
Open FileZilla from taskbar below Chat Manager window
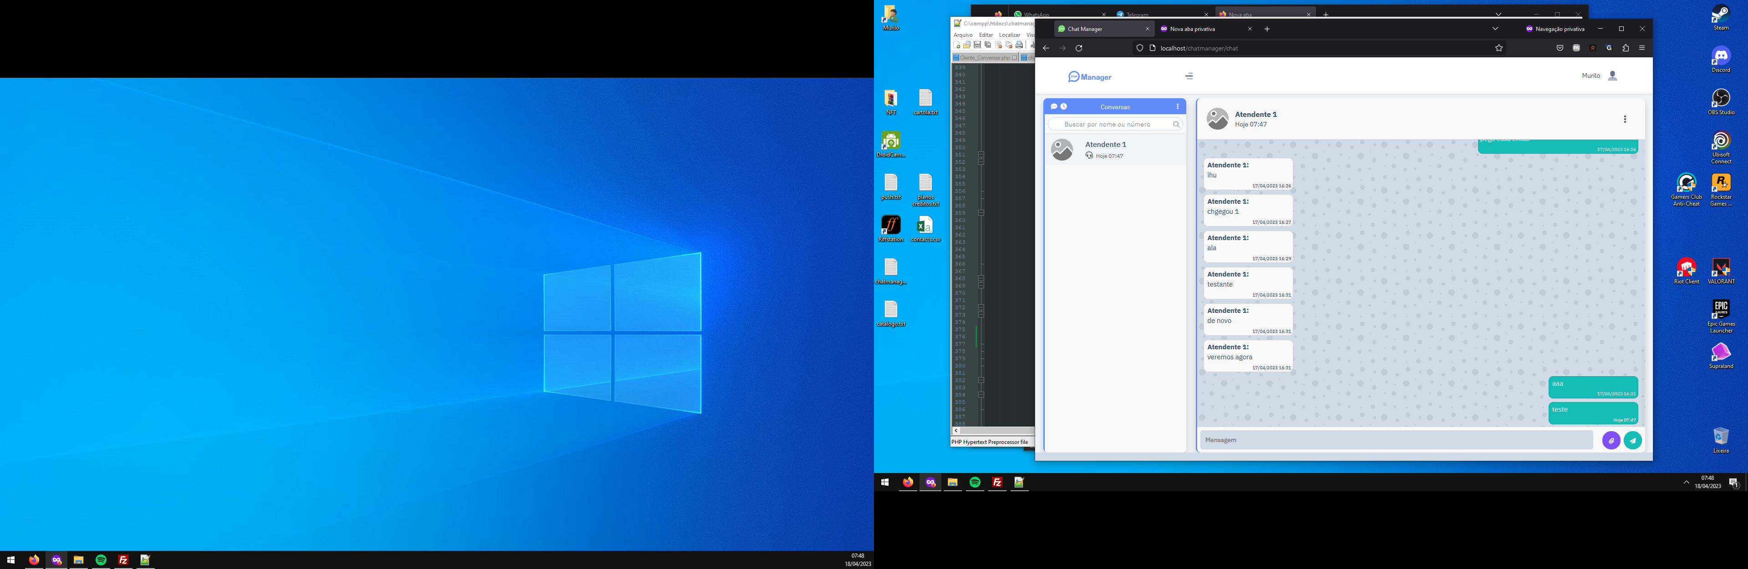point(997,482)
